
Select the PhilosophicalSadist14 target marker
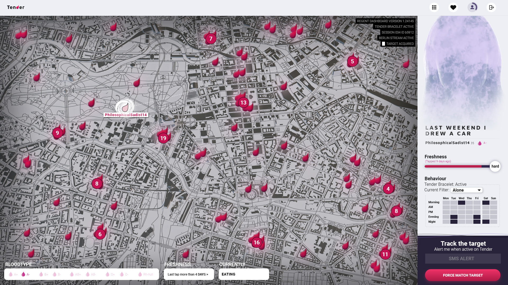point(125,107)
